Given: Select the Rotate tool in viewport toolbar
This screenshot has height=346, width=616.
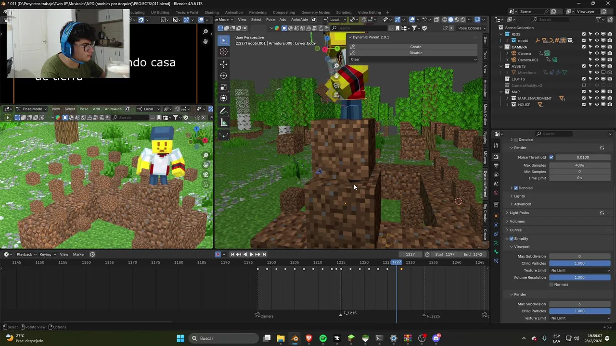Looking at the screenshot, I should pos(223,75).
